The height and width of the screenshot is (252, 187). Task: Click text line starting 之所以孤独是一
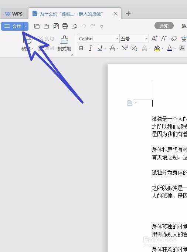[169, 188]
